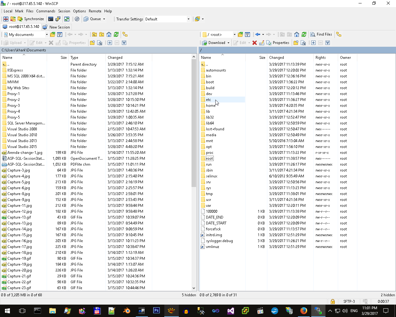Open the terminal console icon
This screenshot has height=317, width=396.
[x=51, y=19]
